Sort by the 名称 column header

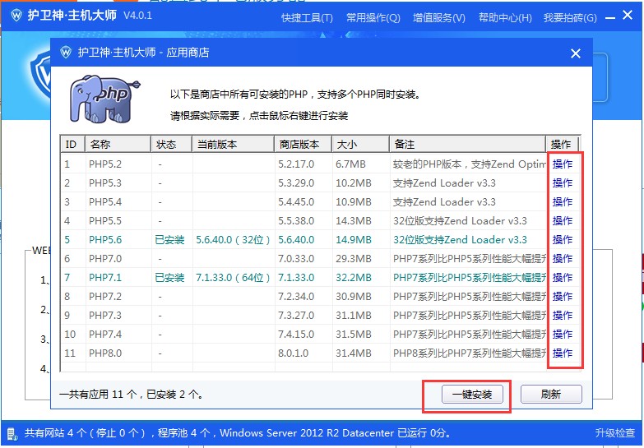(x=118, y=144)
